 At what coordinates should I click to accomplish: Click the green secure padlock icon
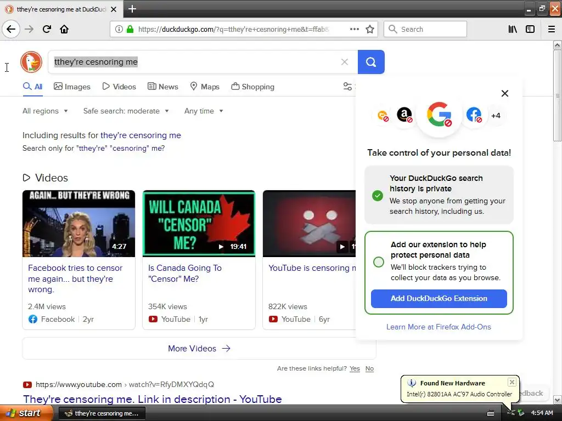coord(130,29)
